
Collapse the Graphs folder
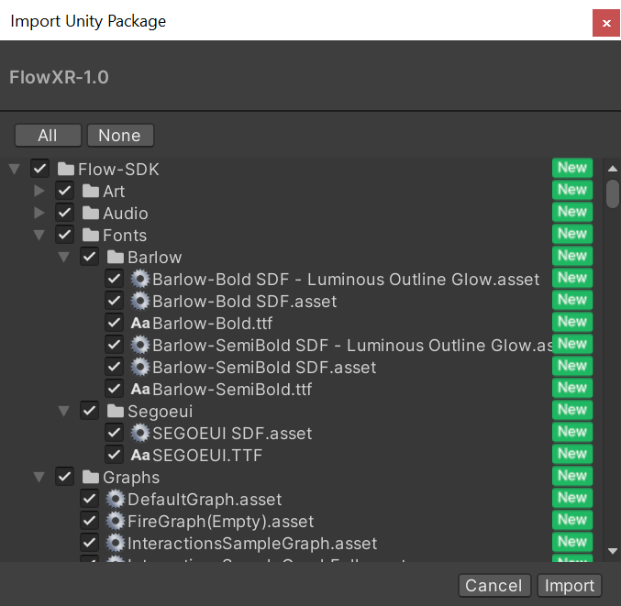click(x=39, y=478)
